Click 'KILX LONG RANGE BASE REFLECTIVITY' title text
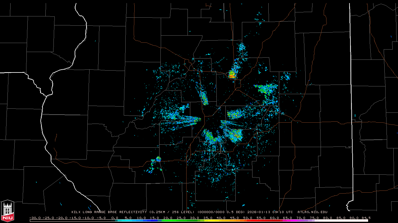 tap(109, 212)
